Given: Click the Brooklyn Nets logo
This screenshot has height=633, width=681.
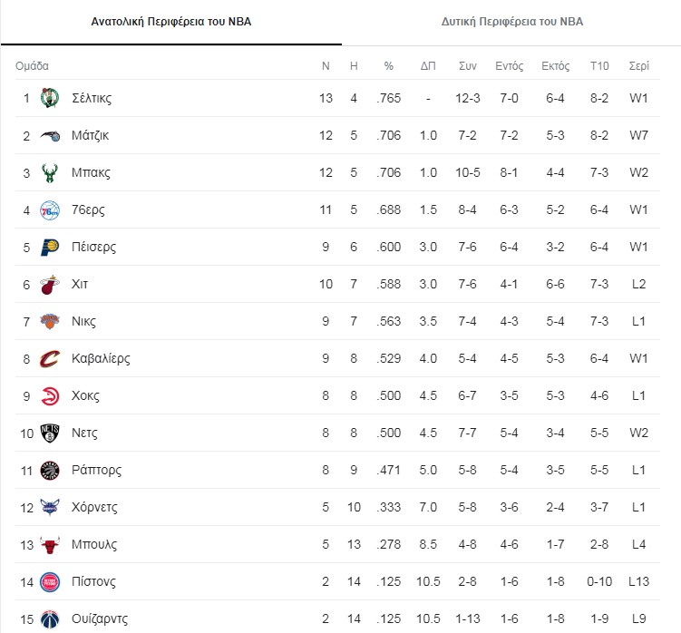Looking at the screenshot, I should (x=50, y=433).
